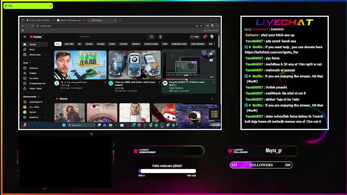Open the options menu for the carwow video
The height and width of the screenshot is (195, 347).
(159, 82)
